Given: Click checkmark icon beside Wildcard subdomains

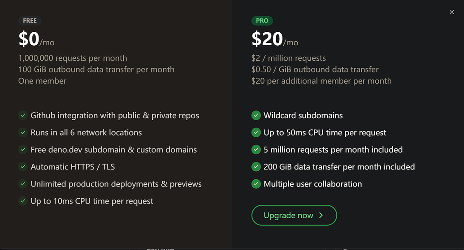Looking at the screenshot, I should pyautogui.click(x=256, y=115).
